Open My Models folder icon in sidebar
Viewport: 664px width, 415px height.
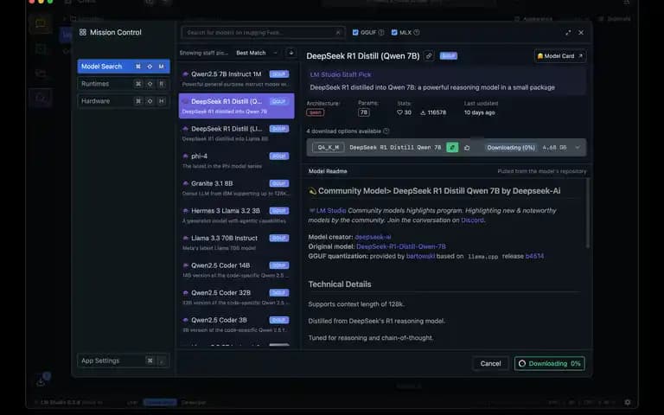(x=41, y=73)
